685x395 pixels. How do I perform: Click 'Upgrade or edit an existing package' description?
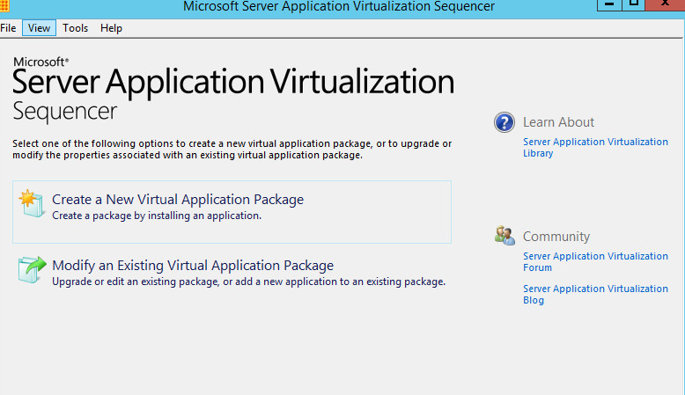[248, 282]
